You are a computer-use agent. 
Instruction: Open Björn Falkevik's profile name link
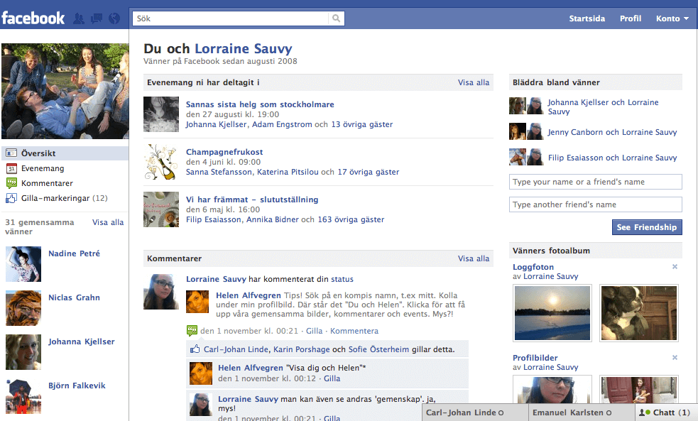coord(77,386)
